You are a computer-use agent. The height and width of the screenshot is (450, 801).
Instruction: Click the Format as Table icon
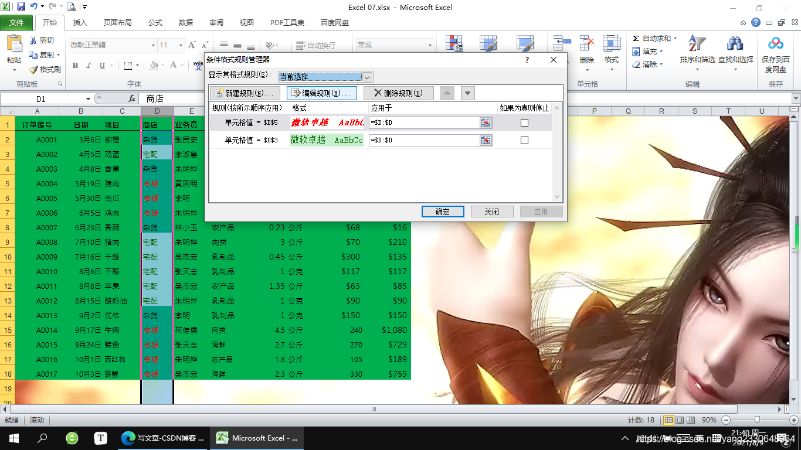[x=488, y=44]
